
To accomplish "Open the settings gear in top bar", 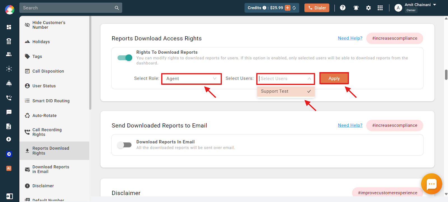I will [x=368, y=8].
